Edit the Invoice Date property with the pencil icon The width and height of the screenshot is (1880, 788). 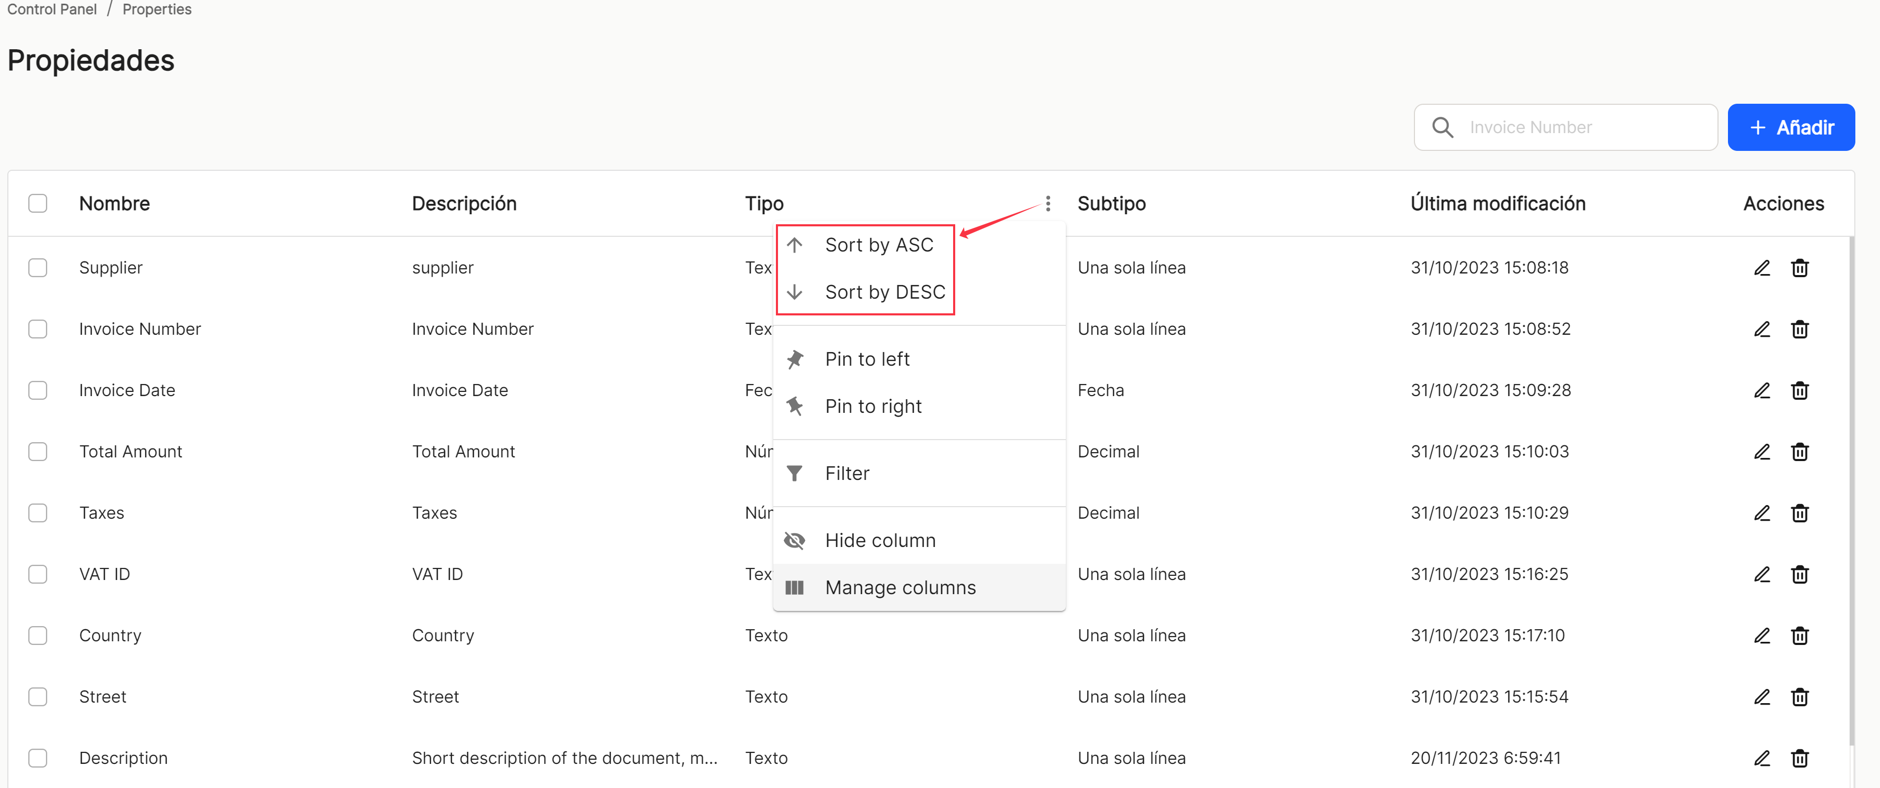click(1762, 390)
